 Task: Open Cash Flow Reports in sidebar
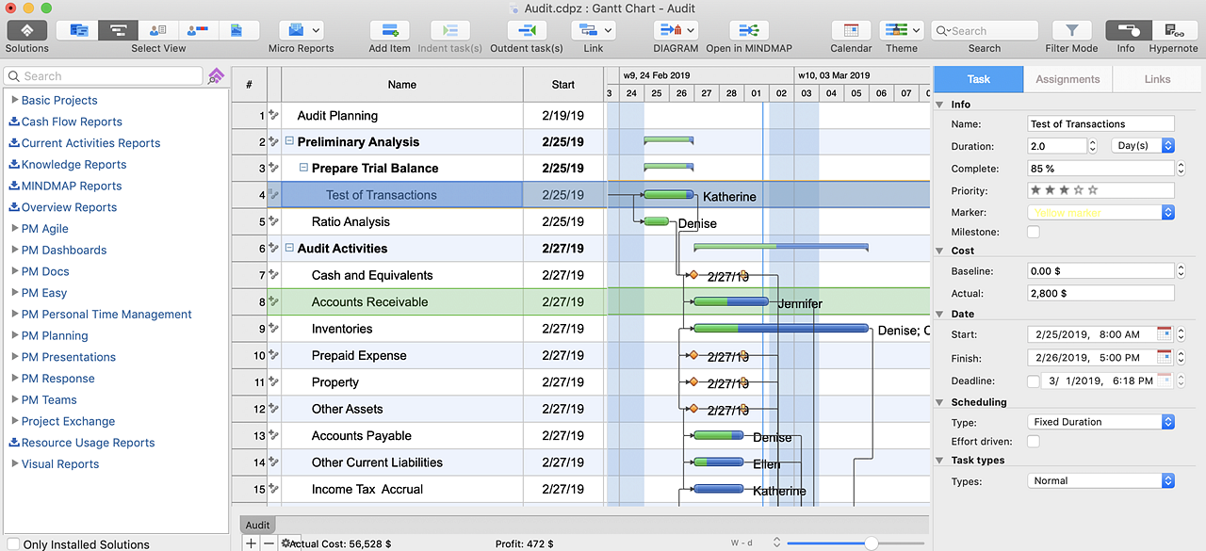click(72, 122)
